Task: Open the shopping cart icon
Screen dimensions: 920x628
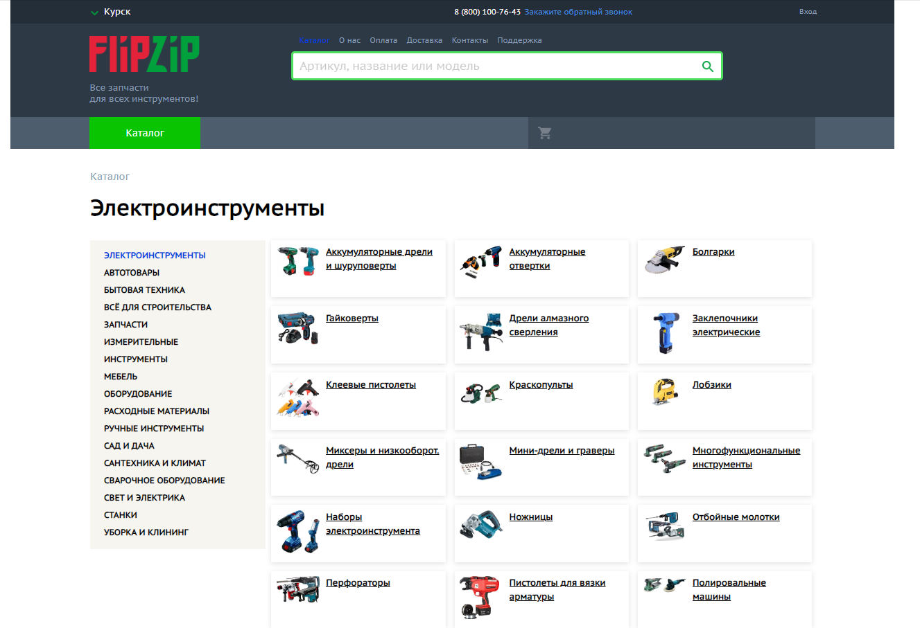Action: click(545, 133)
